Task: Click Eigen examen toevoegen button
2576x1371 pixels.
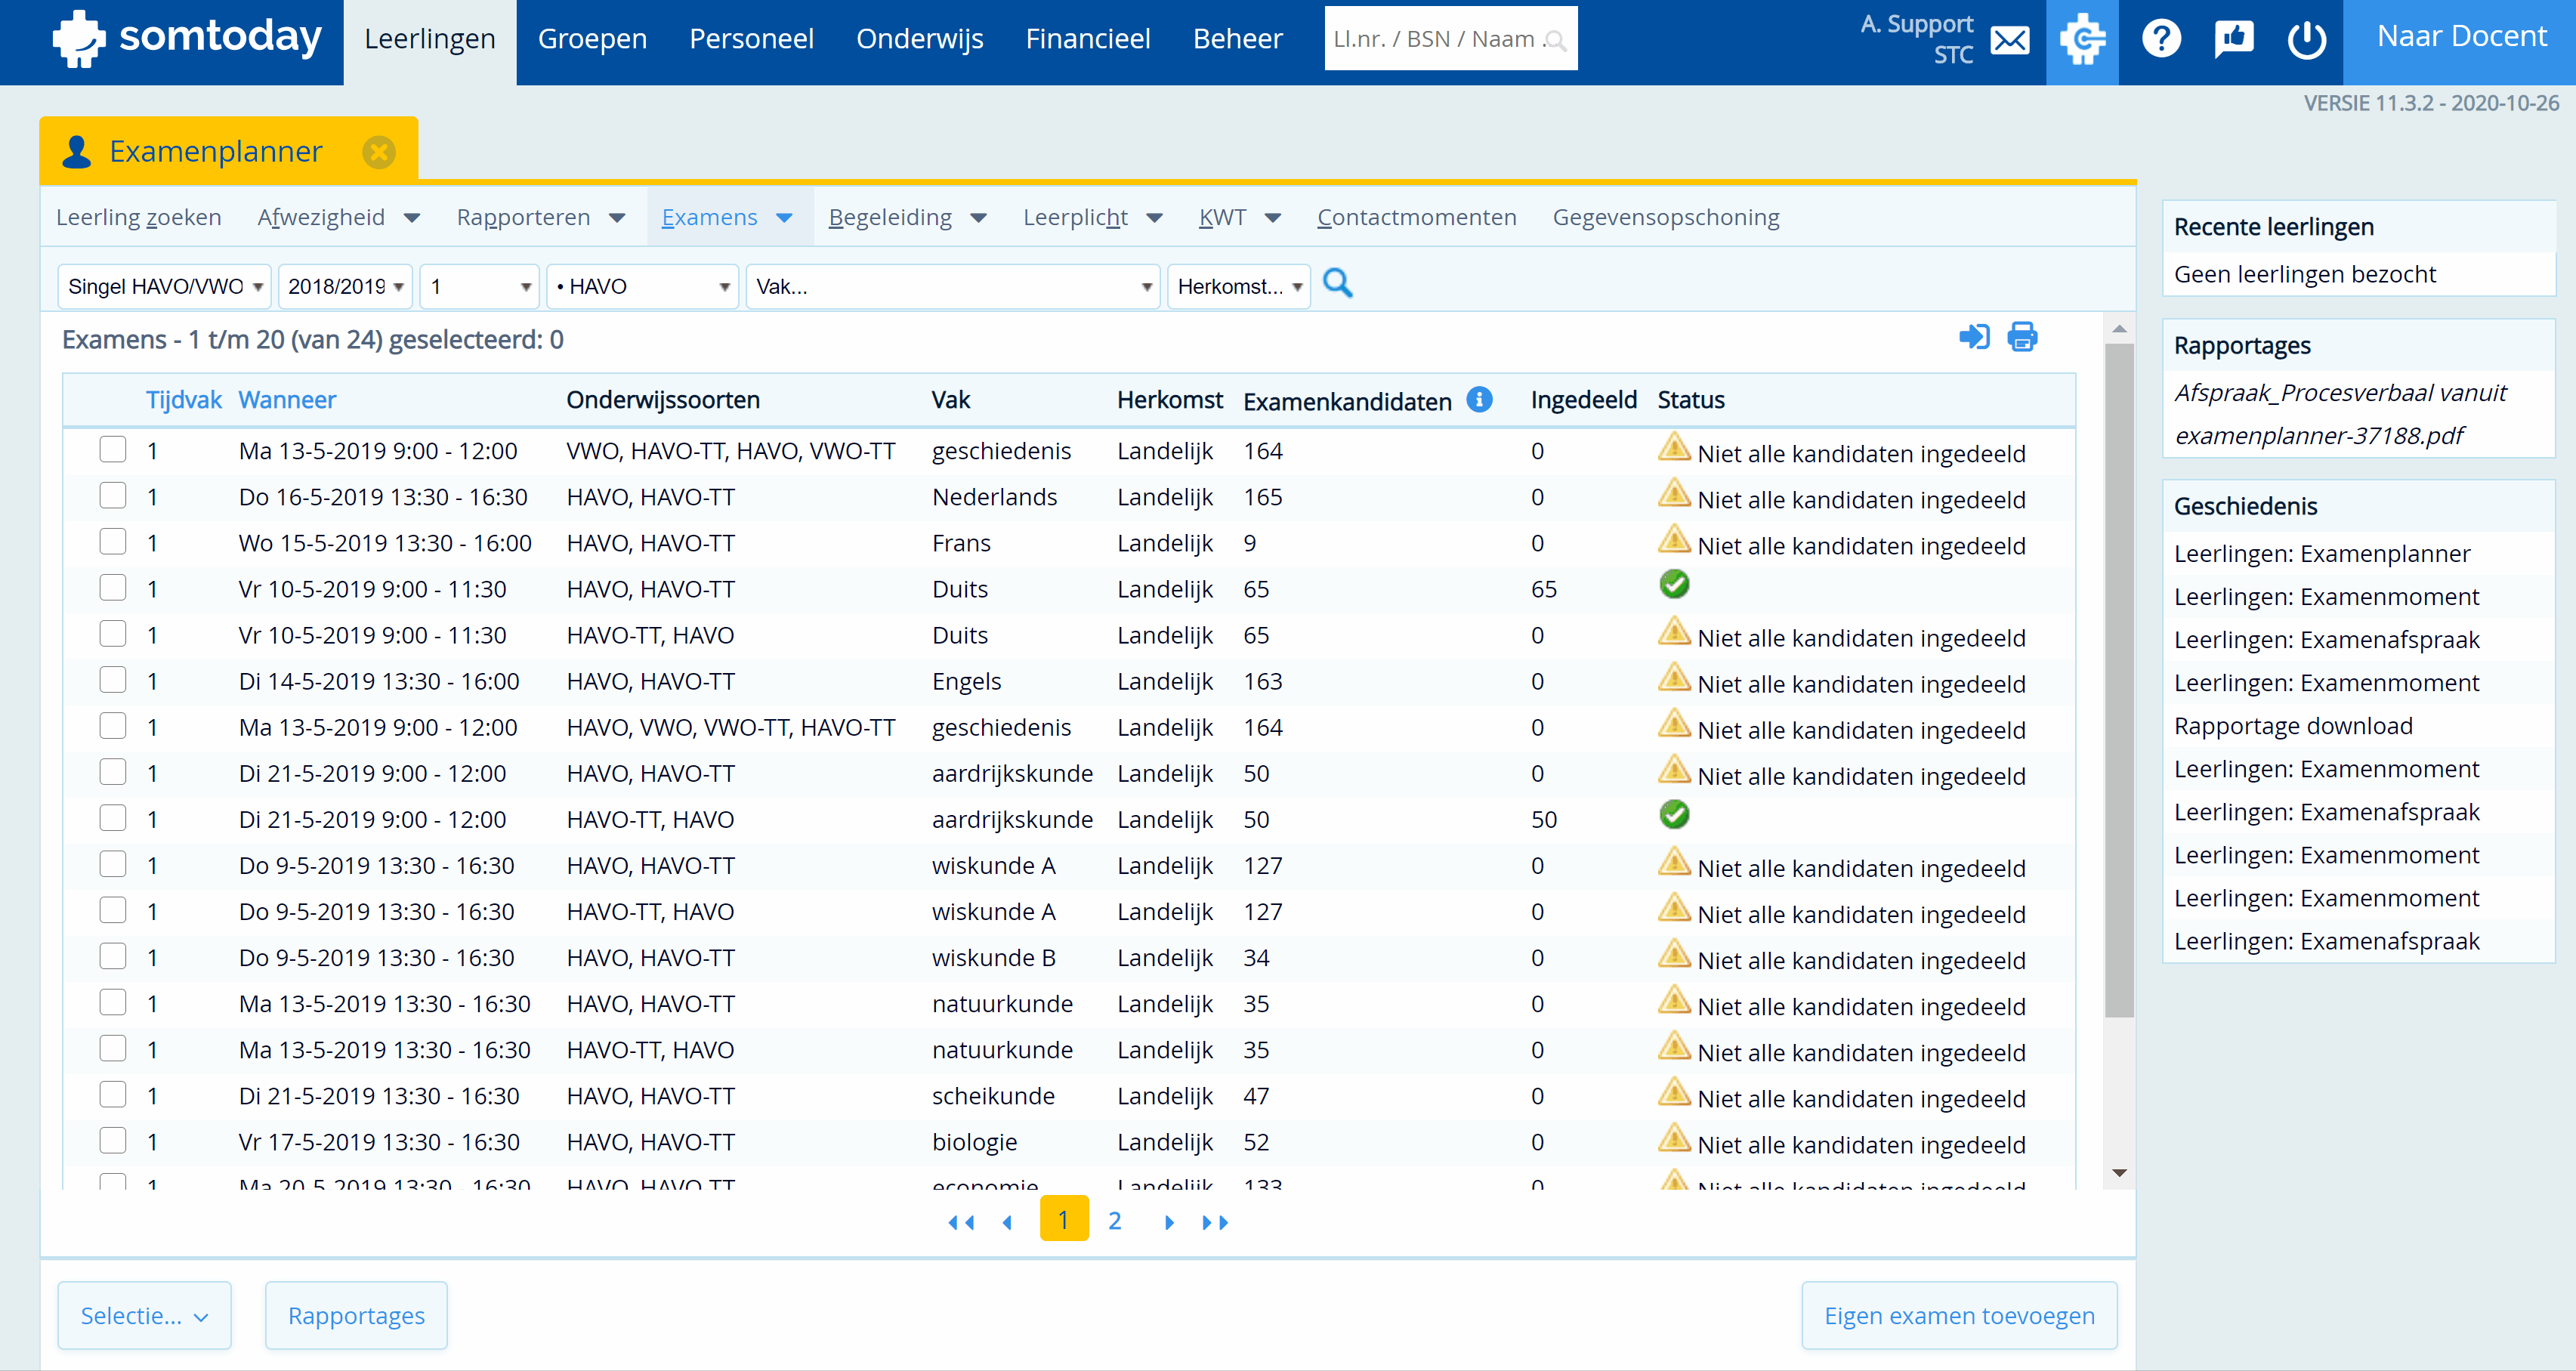Action: click(x=1959, y=1316)
